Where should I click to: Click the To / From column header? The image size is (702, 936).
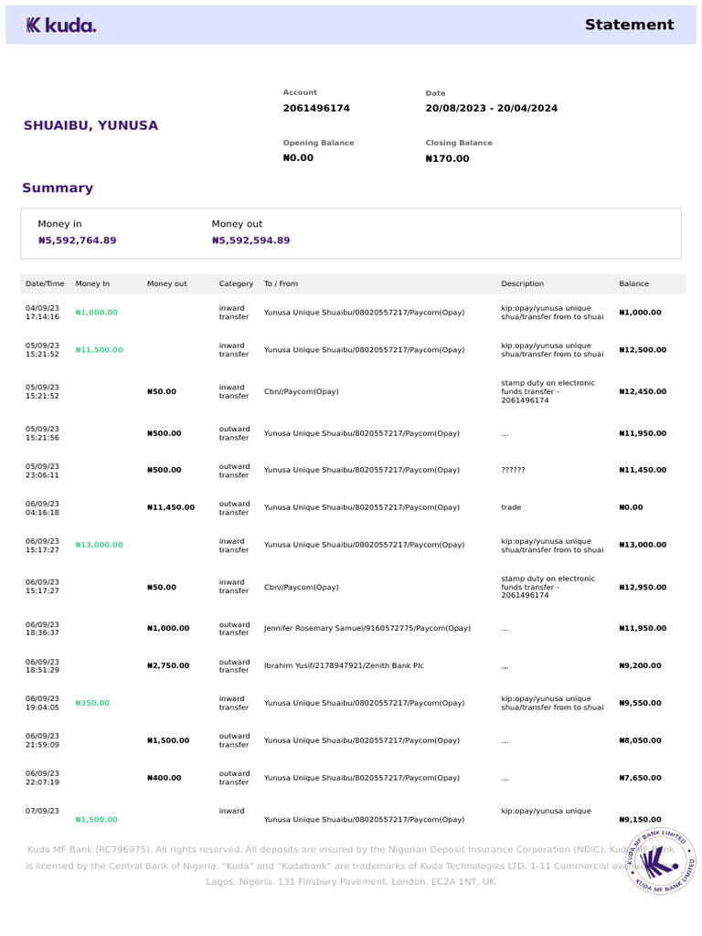281,283
